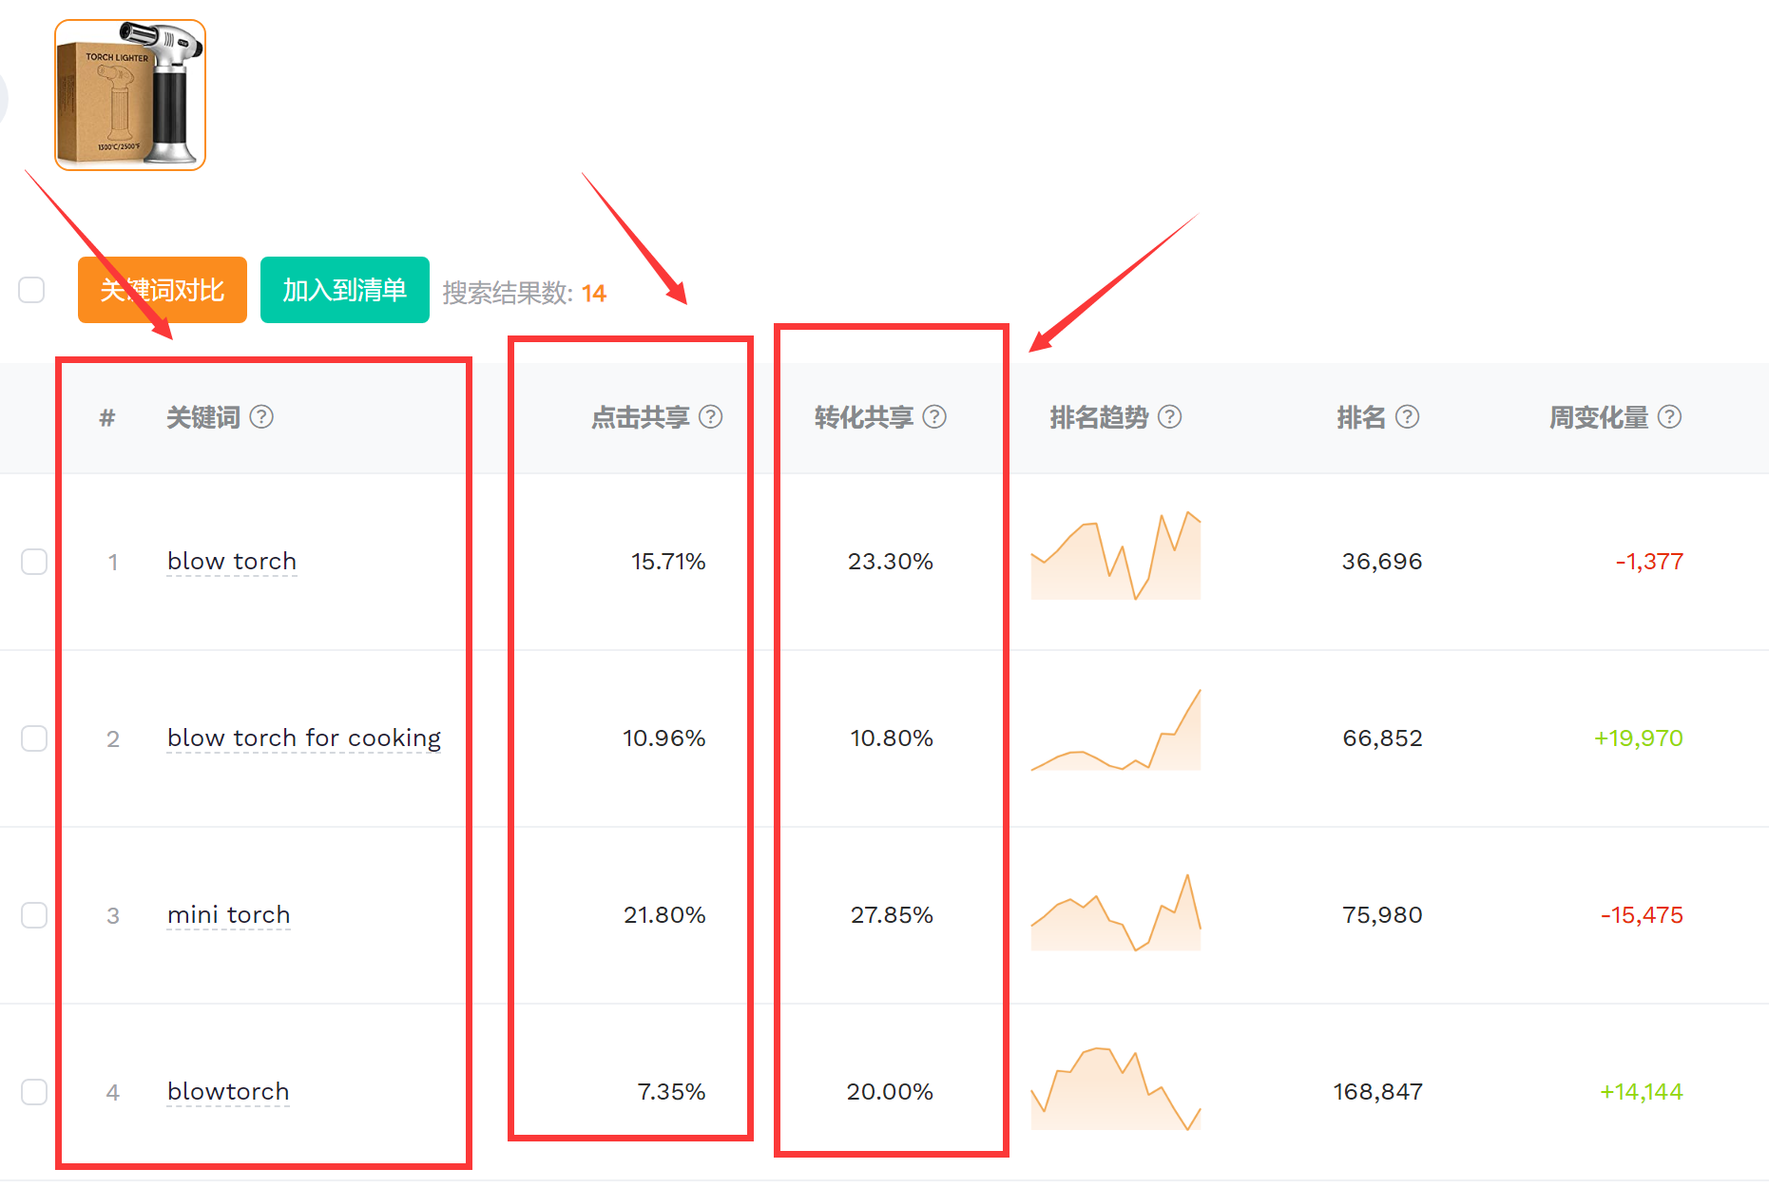Viewport: 1769px width, 1188px height.
Task: Click the 周变化量 column header
Action: pos(1599,417)
